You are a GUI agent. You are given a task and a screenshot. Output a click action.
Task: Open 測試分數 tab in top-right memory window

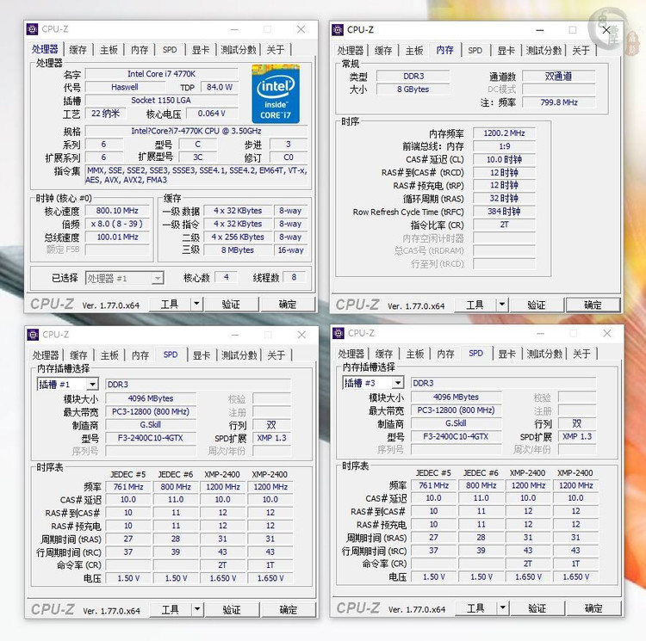coord(544,51)
